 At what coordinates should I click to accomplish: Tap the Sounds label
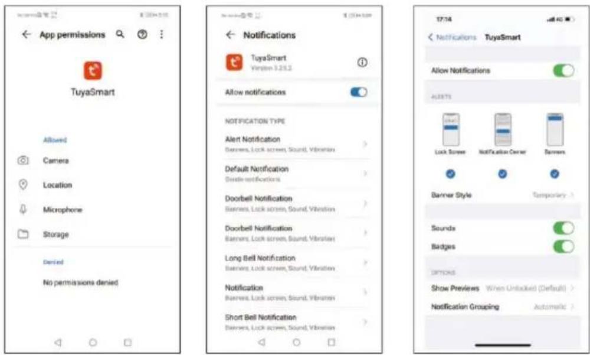coord(443,228)
